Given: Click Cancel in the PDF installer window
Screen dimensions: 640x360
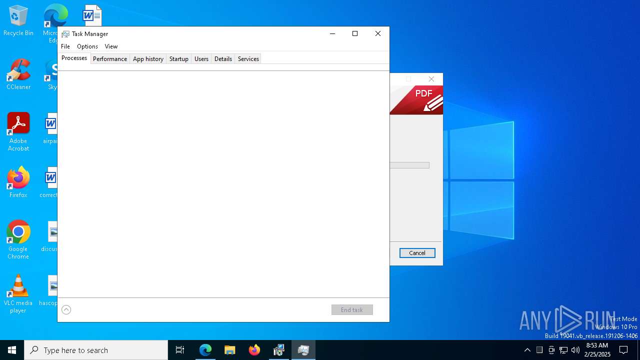Looking at the screenshot, I should point(417,253).
